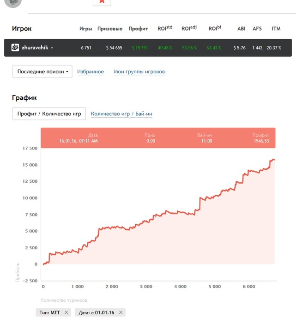Open the 'Последние поиски' dropdown
This screenshot has height=323, width=296.
click(x=42, y=72)
